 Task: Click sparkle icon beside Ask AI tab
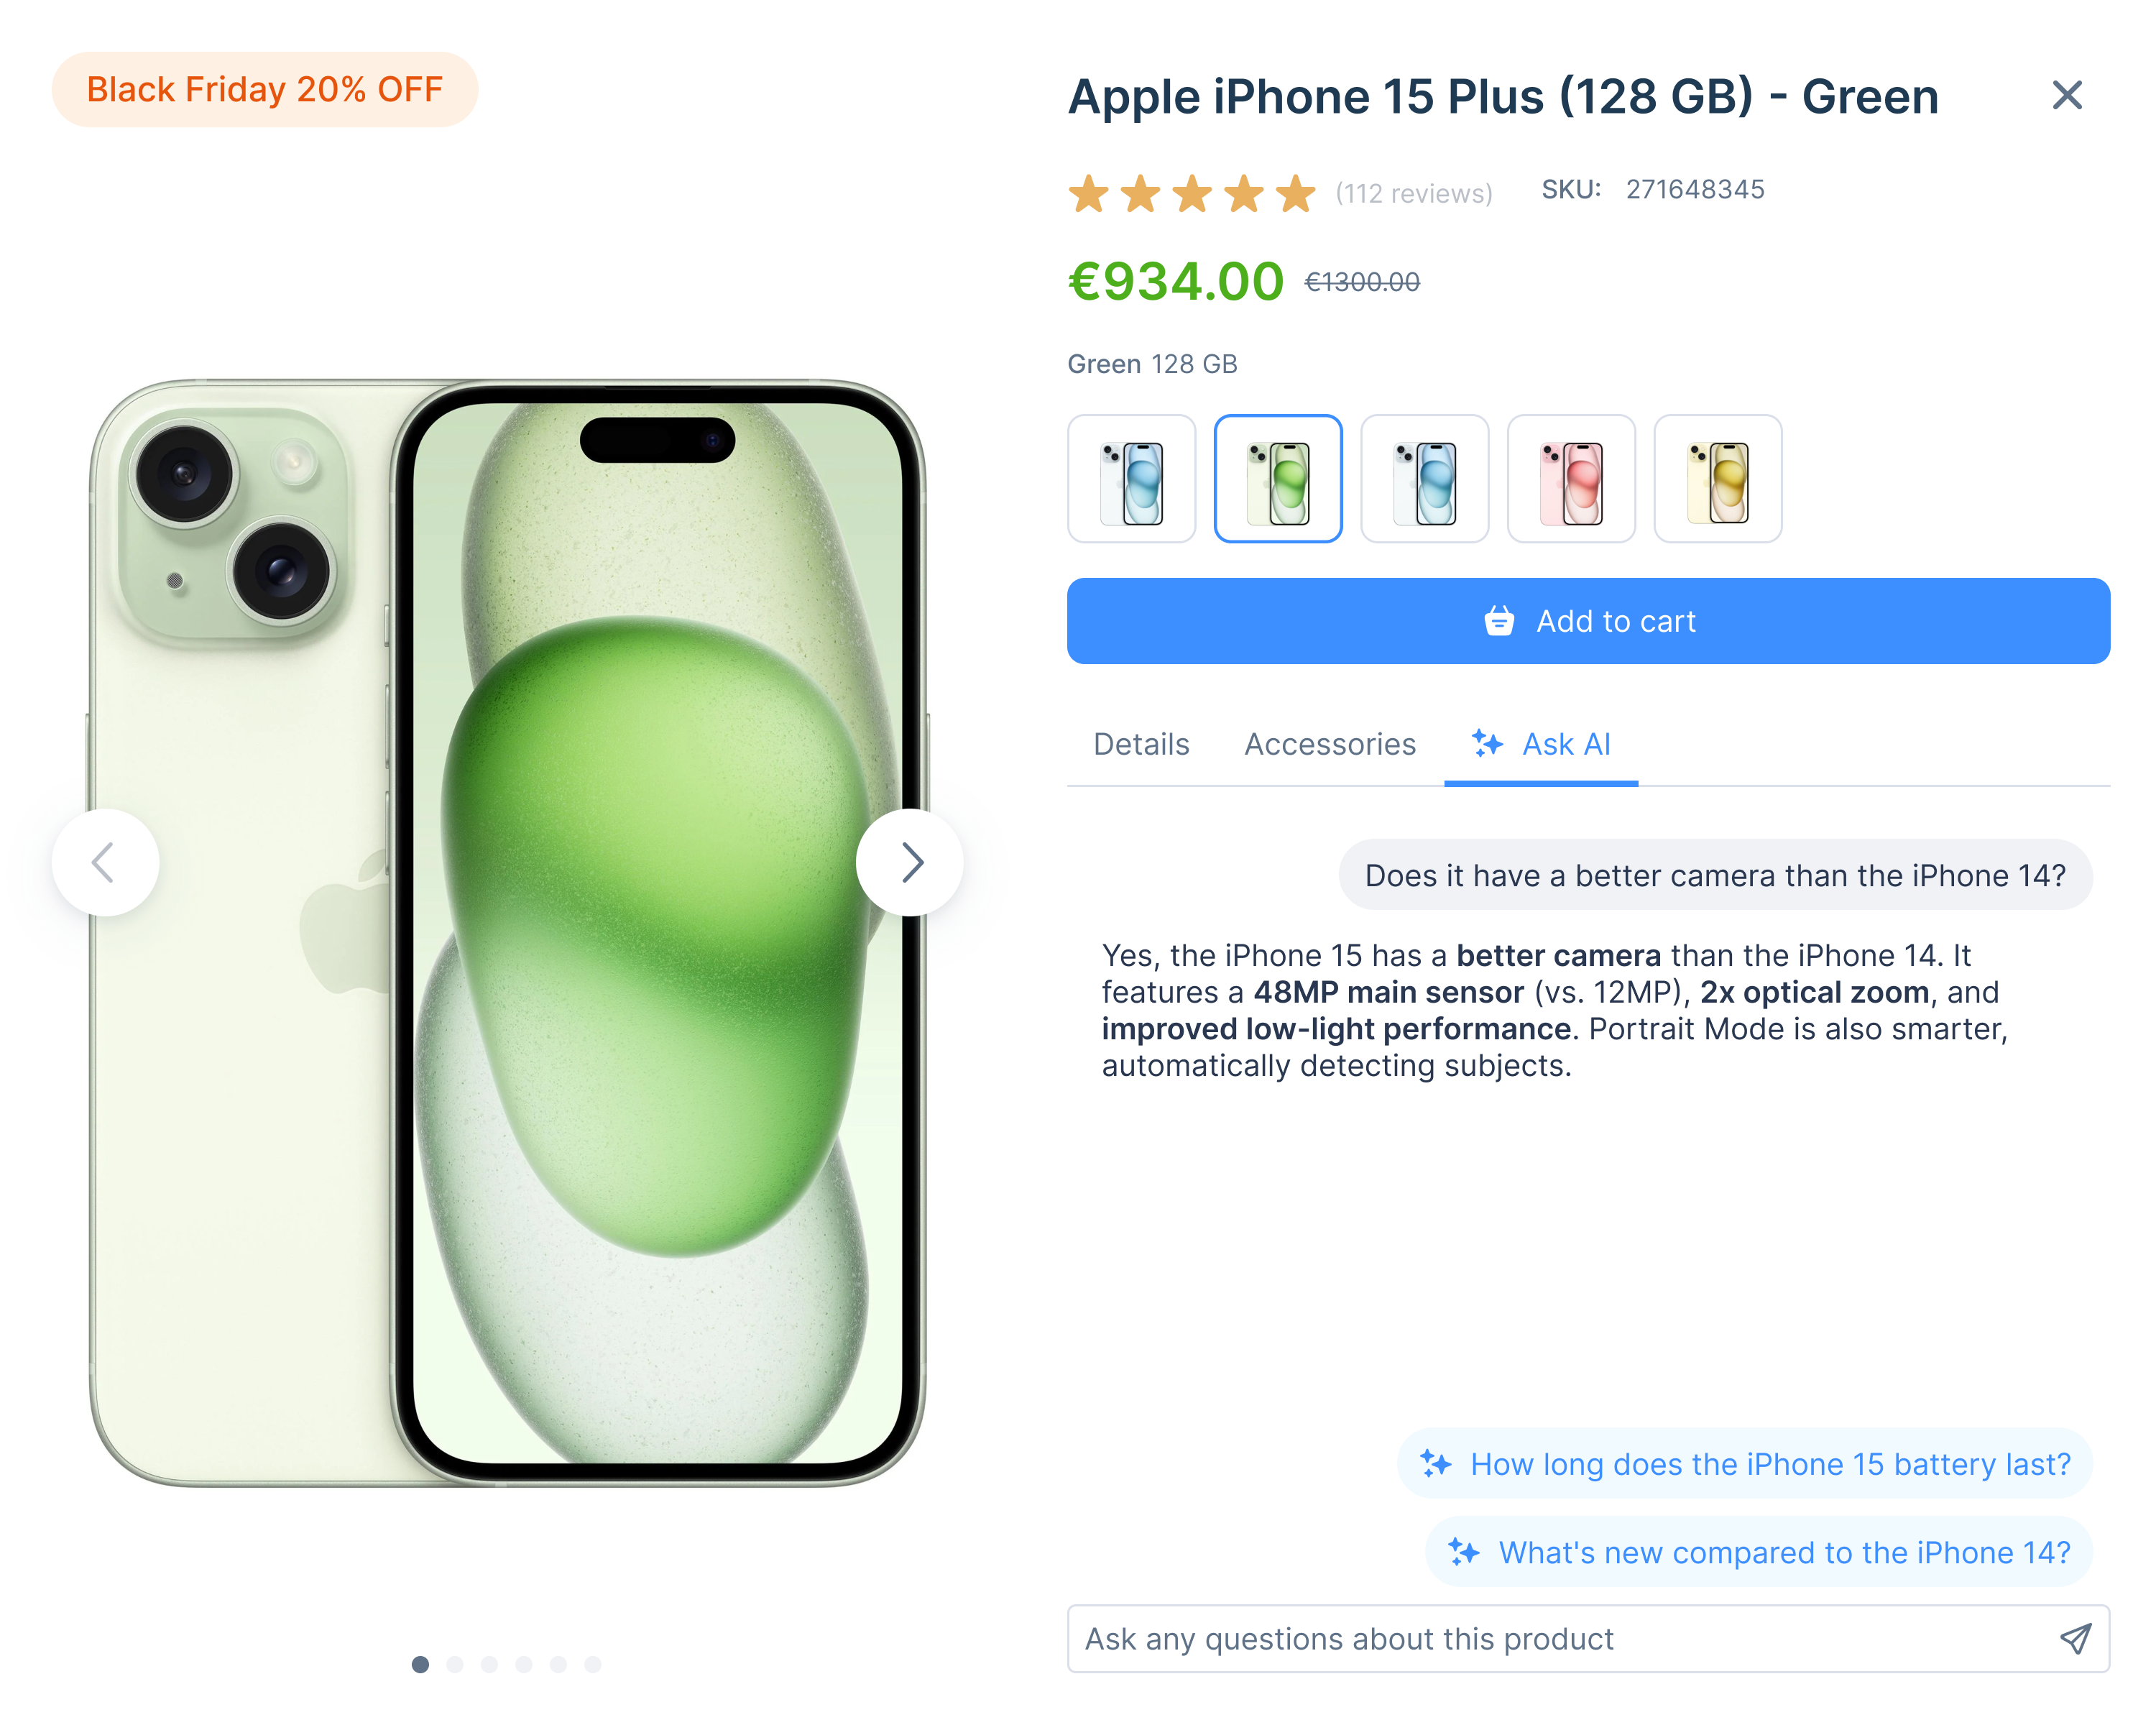tap(1486, 743)
